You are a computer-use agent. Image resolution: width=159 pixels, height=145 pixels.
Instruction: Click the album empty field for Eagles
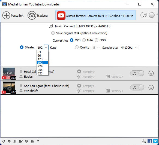tap(89, 72)
